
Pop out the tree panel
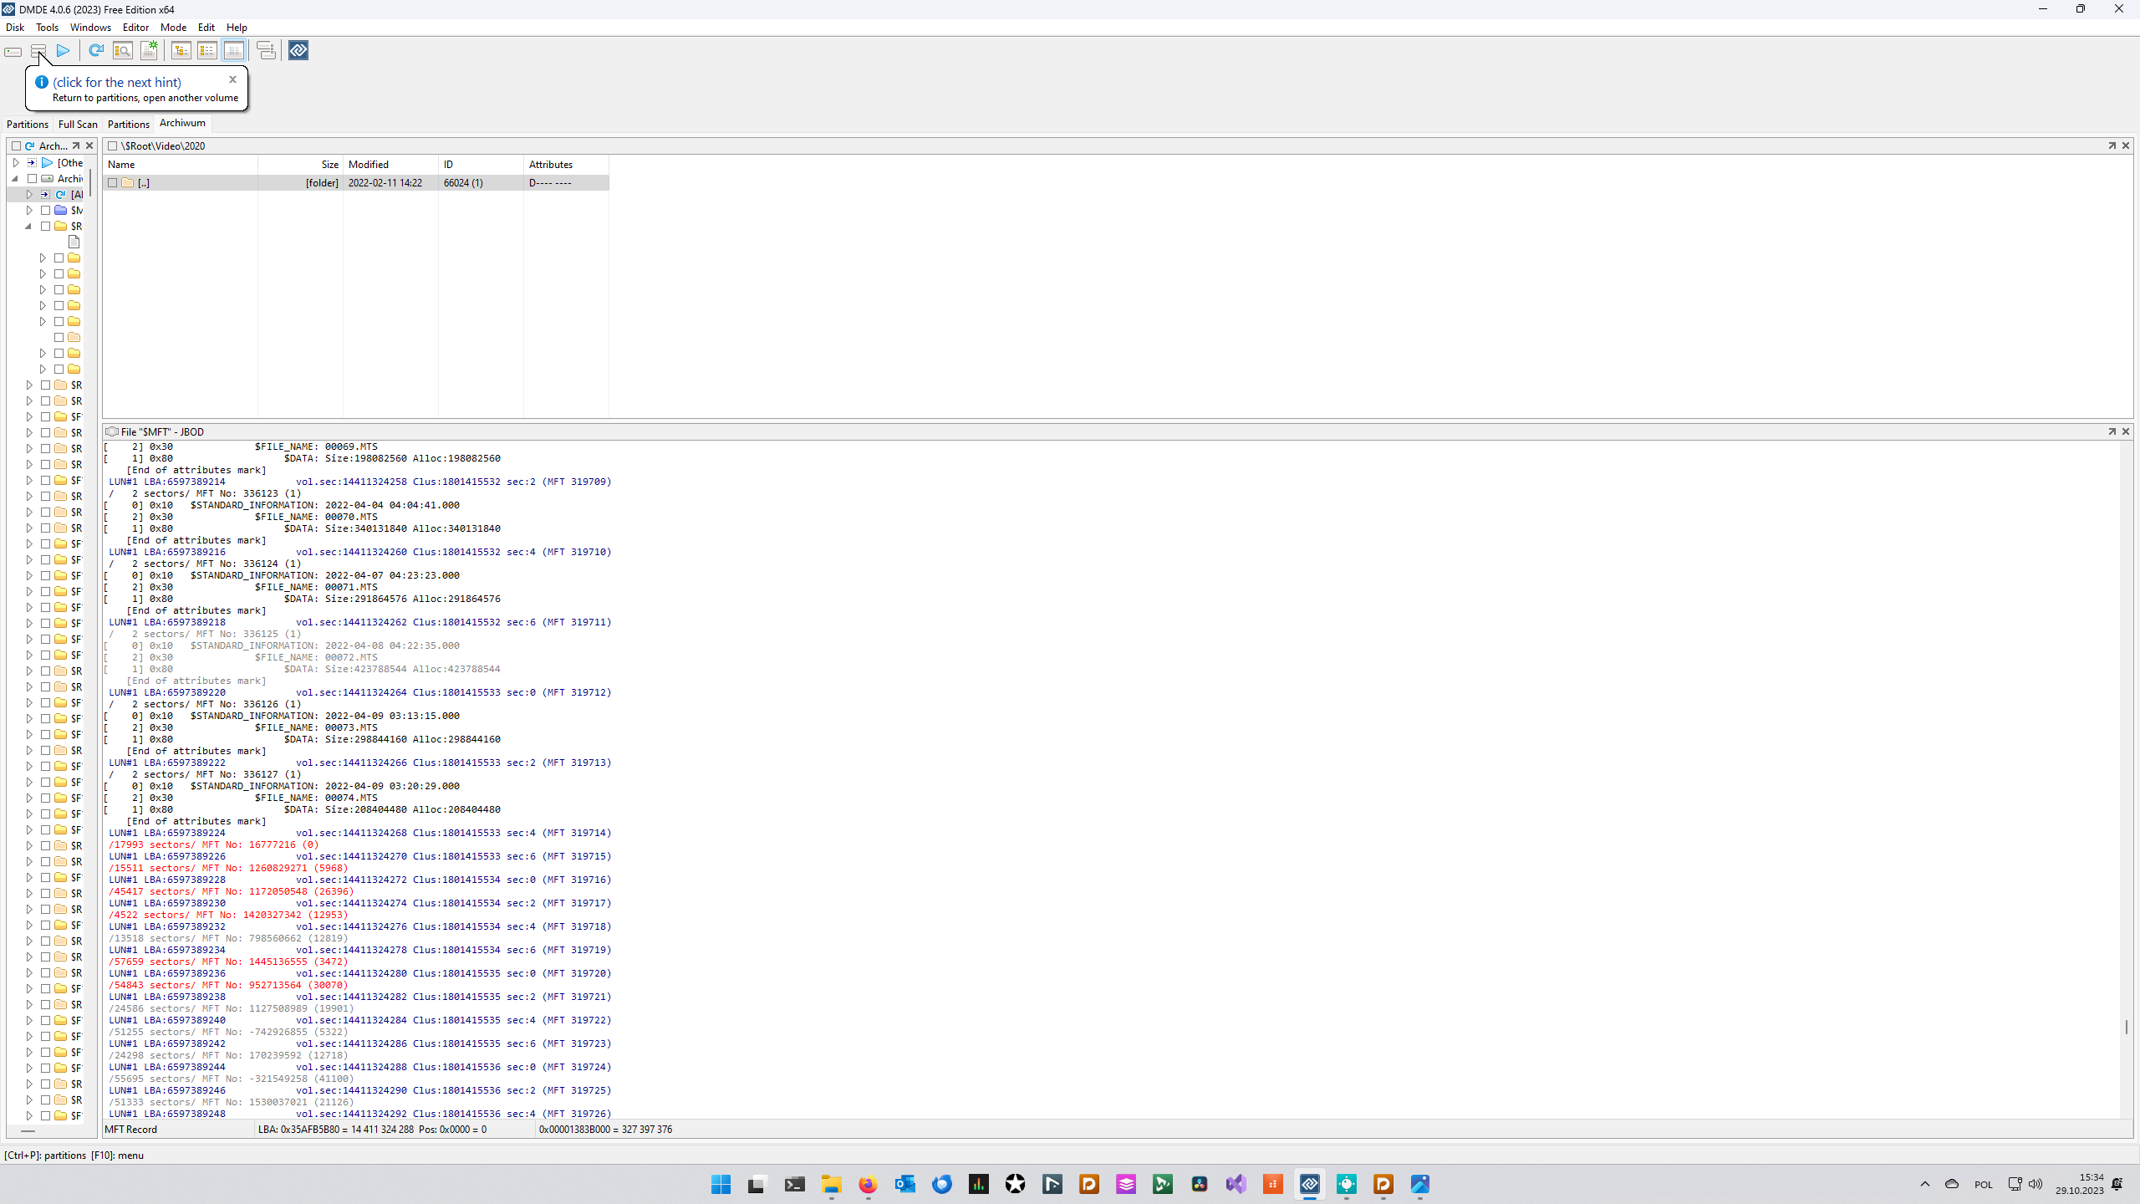point(76,145)
